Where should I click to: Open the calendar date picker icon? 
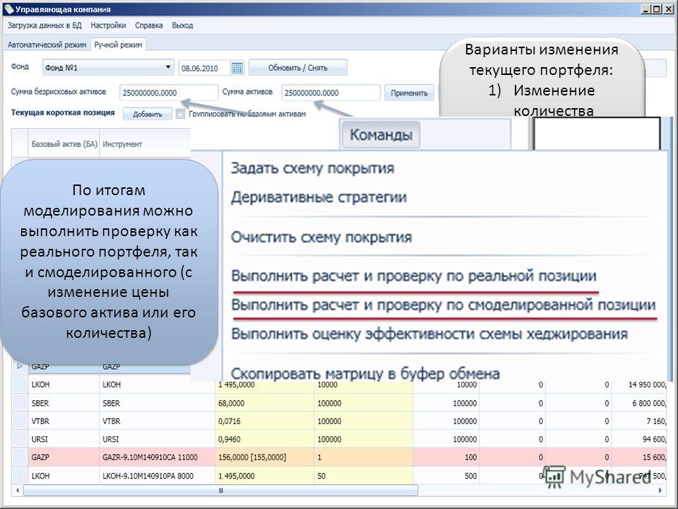point(237,68)
